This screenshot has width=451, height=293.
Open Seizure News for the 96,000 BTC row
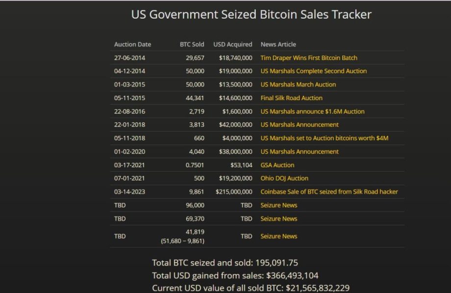[x=278, y=205]
